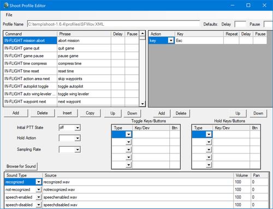Click Up button under action list
273x209 pixels.
coord(238,114)
